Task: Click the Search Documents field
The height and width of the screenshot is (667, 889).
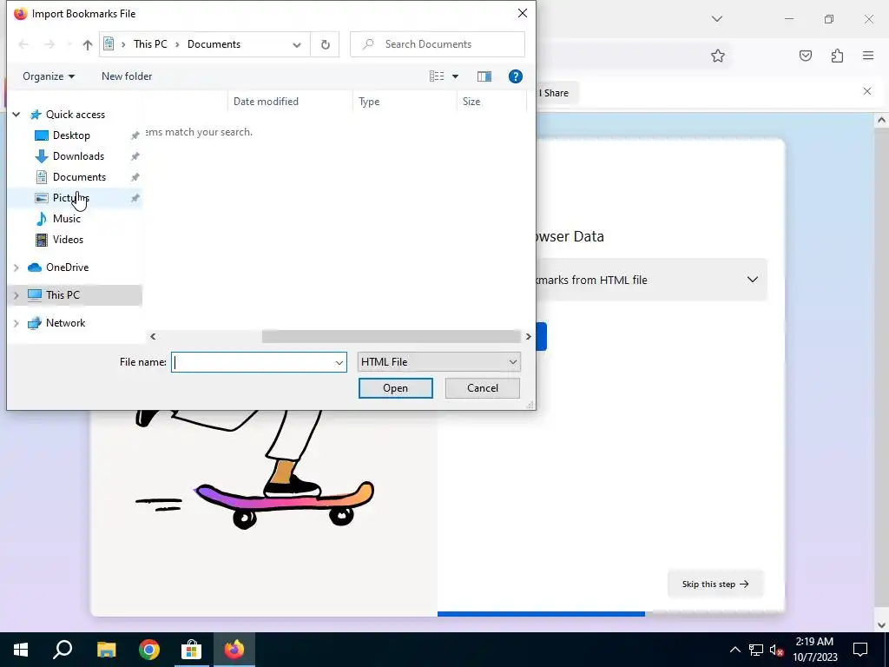Action: click(x=438, y=44)
